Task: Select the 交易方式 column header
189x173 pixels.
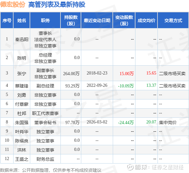Action: click(x=173, y=21)
